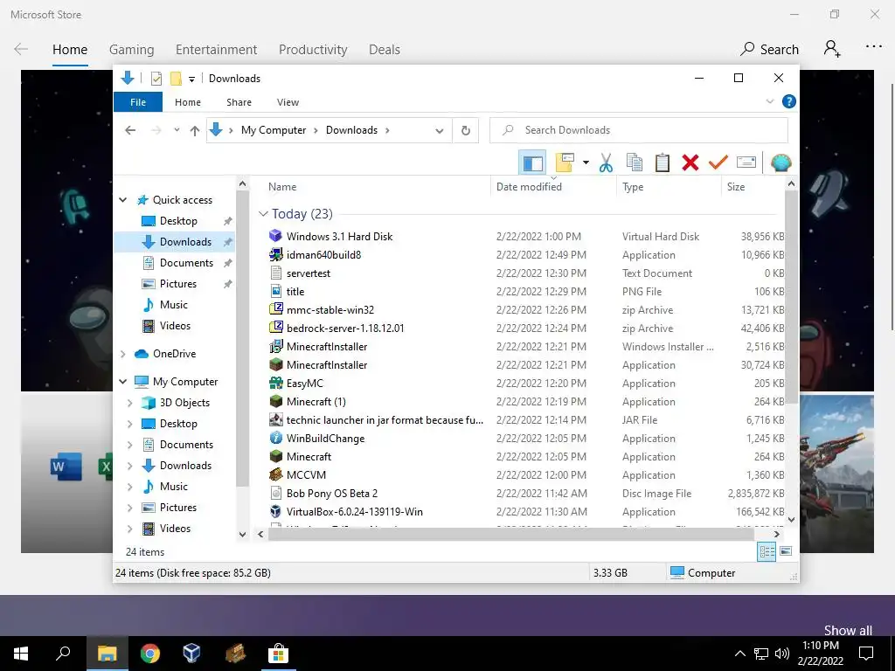Select the WinBuildChange application
Screen dimensions: 895x671
click(325, 439)
